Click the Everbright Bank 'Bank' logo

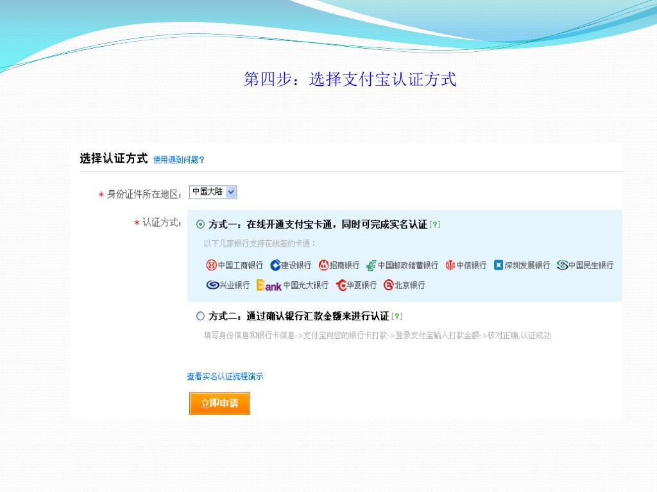(269, 285)
